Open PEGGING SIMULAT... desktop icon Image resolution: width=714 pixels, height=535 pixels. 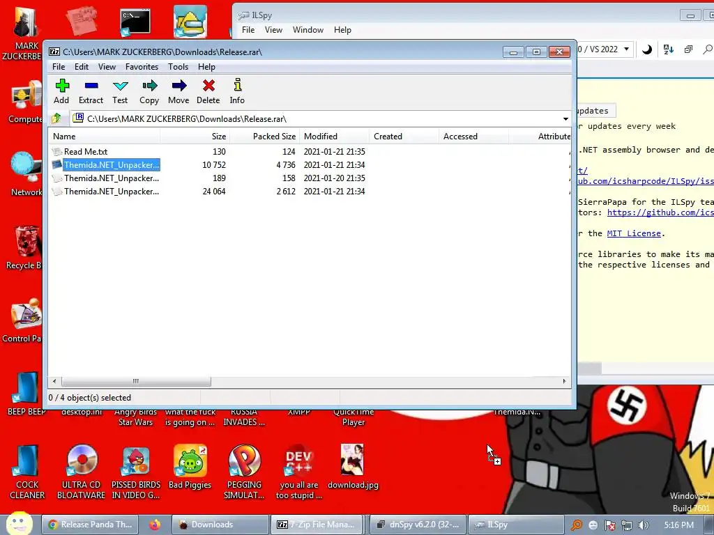(244, 472)
